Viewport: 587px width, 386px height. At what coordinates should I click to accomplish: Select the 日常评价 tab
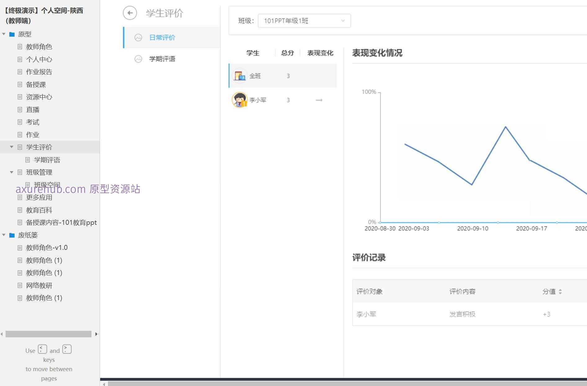[162, 37]
